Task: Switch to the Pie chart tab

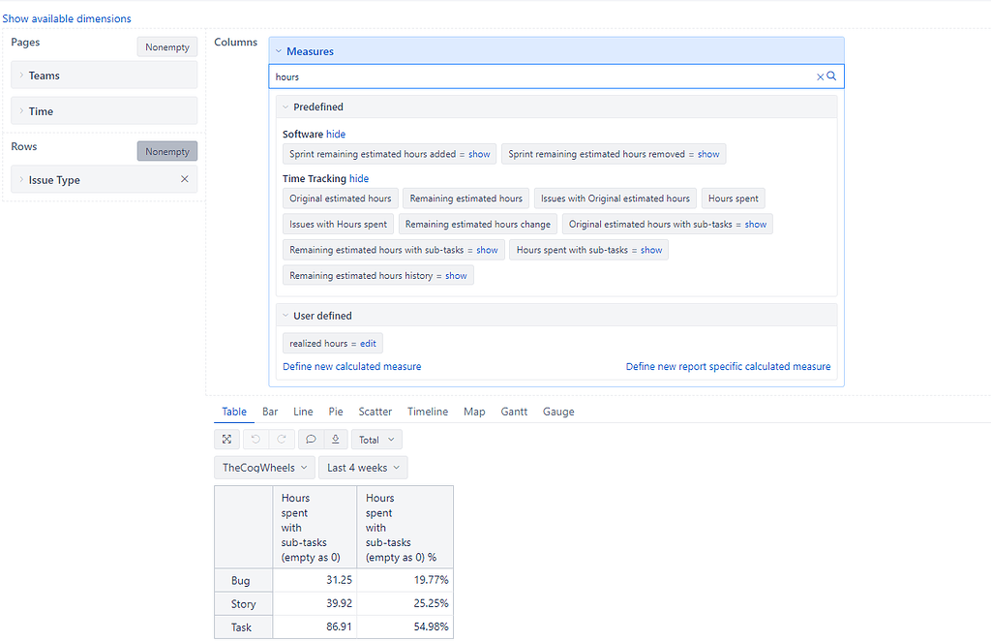Action: point(336,412)
